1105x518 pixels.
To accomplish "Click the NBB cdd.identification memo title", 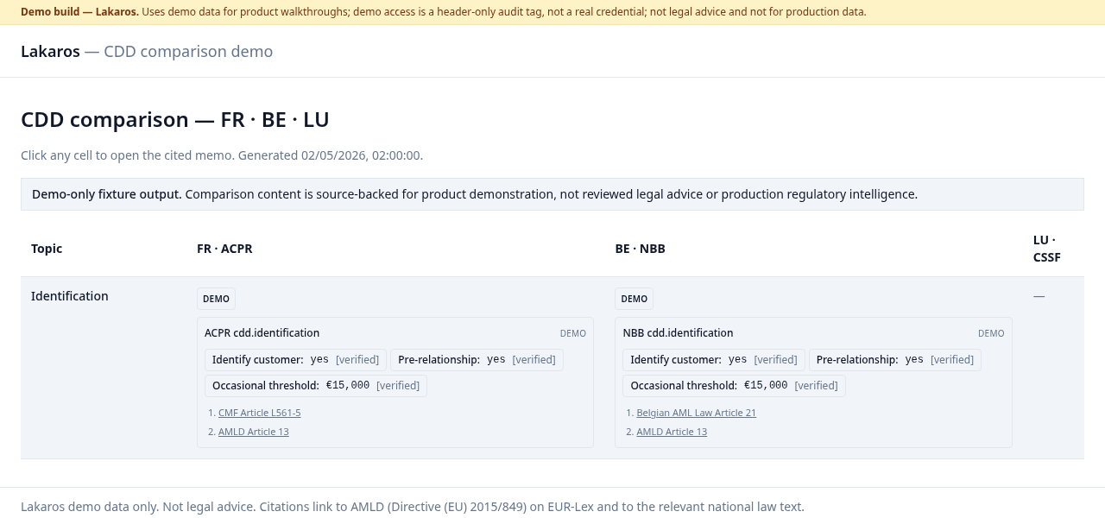I will [x=678, y=333].
